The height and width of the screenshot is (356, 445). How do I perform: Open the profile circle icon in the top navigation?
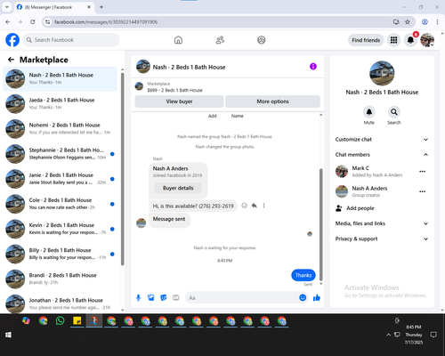coord(262,40)
